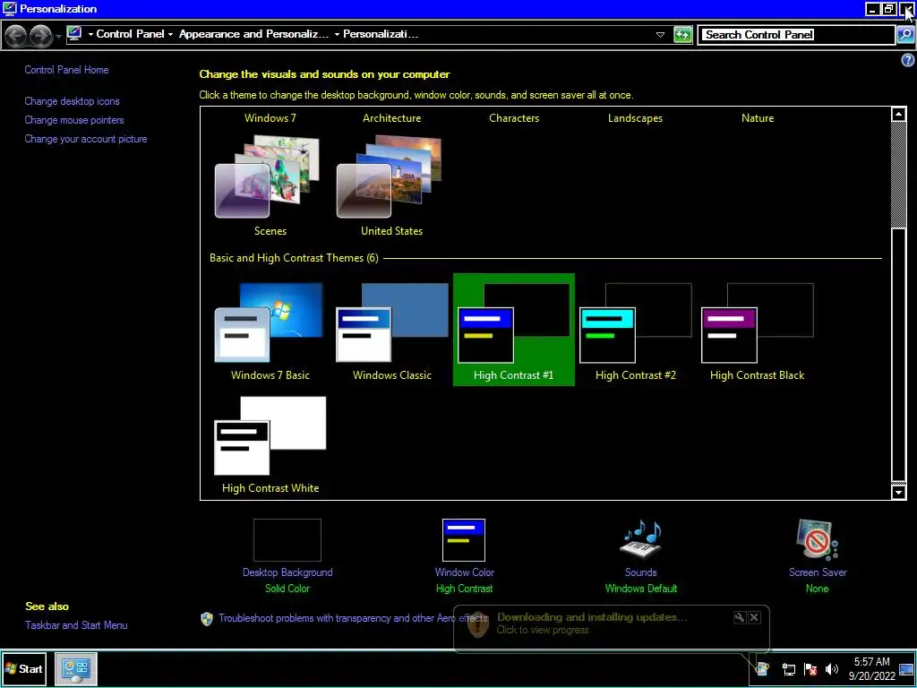917x688 pixels.
Task: Open the Screen Saver settings icon
Action: click(x=817, y=538)
